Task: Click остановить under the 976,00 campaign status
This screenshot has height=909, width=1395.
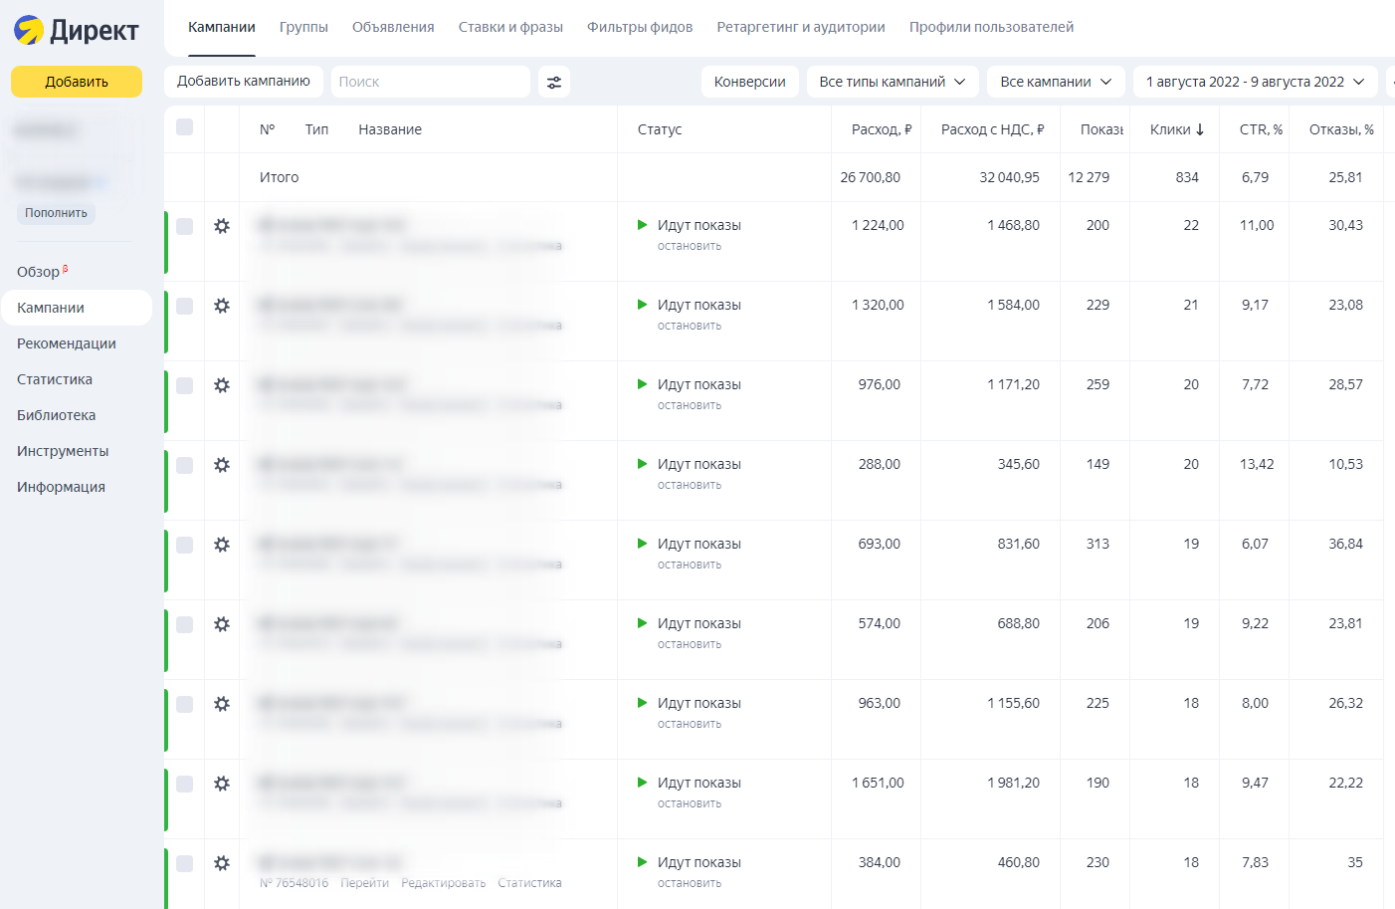Action: pyautogui.click(x=690, y=405)
